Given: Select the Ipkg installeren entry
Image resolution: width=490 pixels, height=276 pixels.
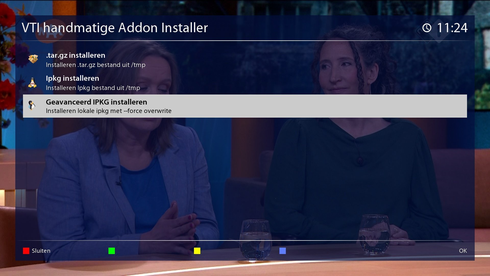Looking at the screenshot, I should 72,78.
